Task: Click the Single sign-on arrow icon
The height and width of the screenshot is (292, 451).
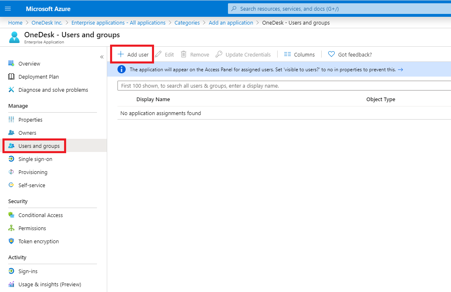Action: [11, 158]
